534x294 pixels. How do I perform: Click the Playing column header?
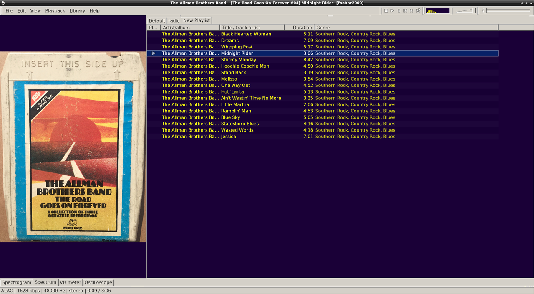click(x=154, y=28)
